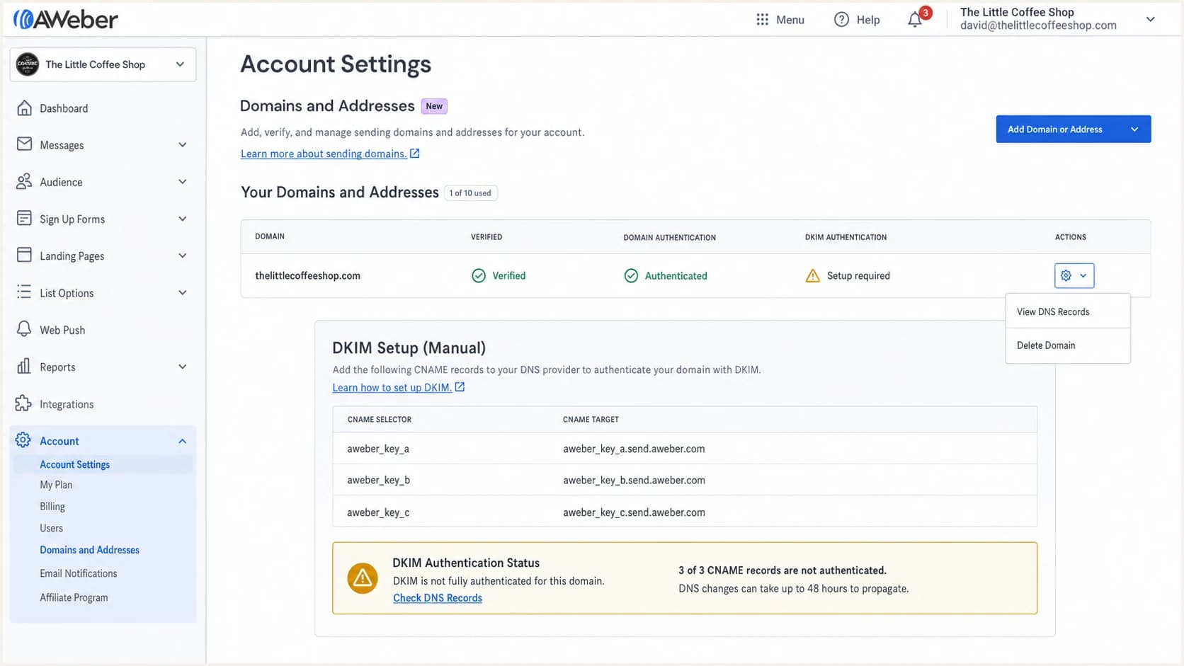The width and height of the screenshot is (1184, 666).
Task: Open the domain actions gear button
Action: tap(1074, 275)
